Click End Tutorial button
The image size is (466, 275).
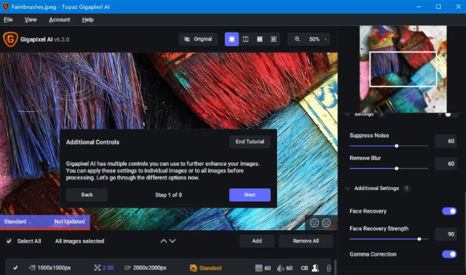pos(250,142)
